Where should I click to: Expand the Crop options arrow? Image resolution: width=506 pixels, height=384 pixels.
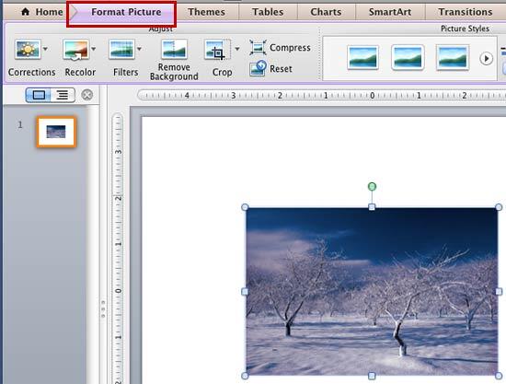coord(237,49)
